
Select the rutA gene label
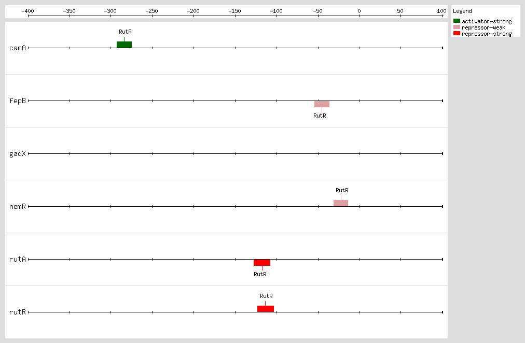pos(18,259)
